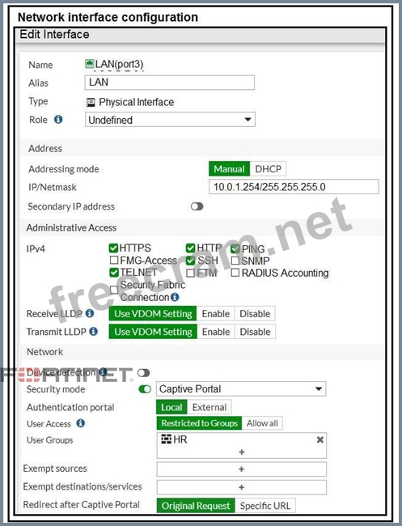402x526 pixels.
Task: Add an exempt destination or service
Action: tap(241, 487)
